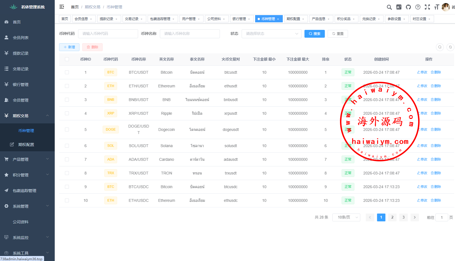Open 银行管理 in the sidebar
The image size is (455, 261).
[x=27, y=85]
